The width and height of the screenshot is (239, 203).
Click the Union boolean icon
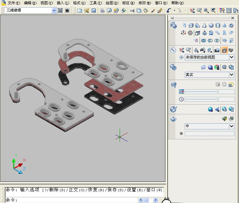point(204,40)
